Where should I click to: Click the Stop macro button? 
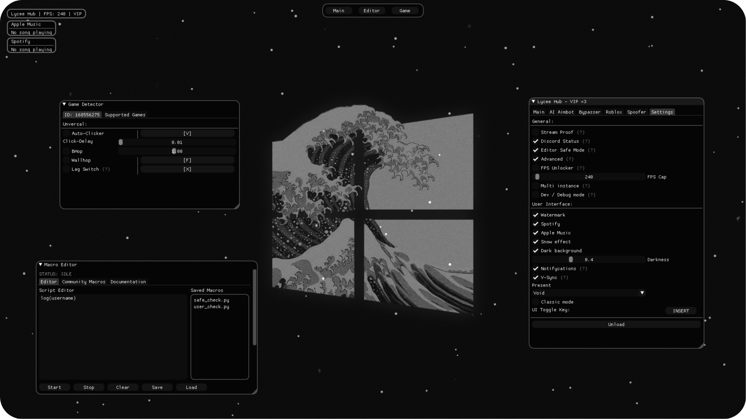(89, 388)
